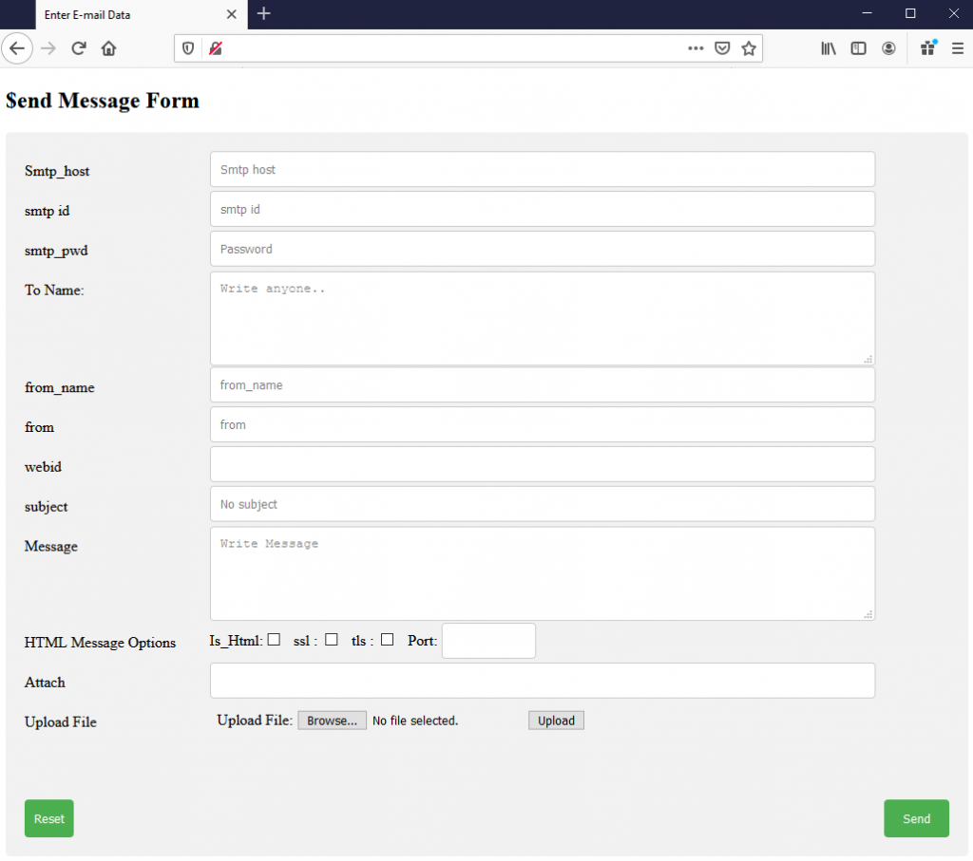
Task: Submit form with the Send button
Action: click(x=916, y=818)
